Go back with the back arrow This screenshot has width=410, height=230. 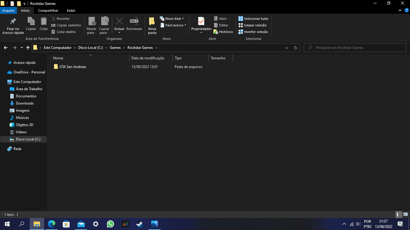tap(6, 48)
